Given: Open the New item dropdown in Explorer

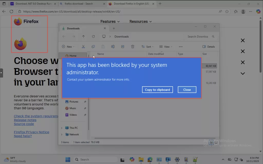Looking at the screenshot, I should pos(68,47).
